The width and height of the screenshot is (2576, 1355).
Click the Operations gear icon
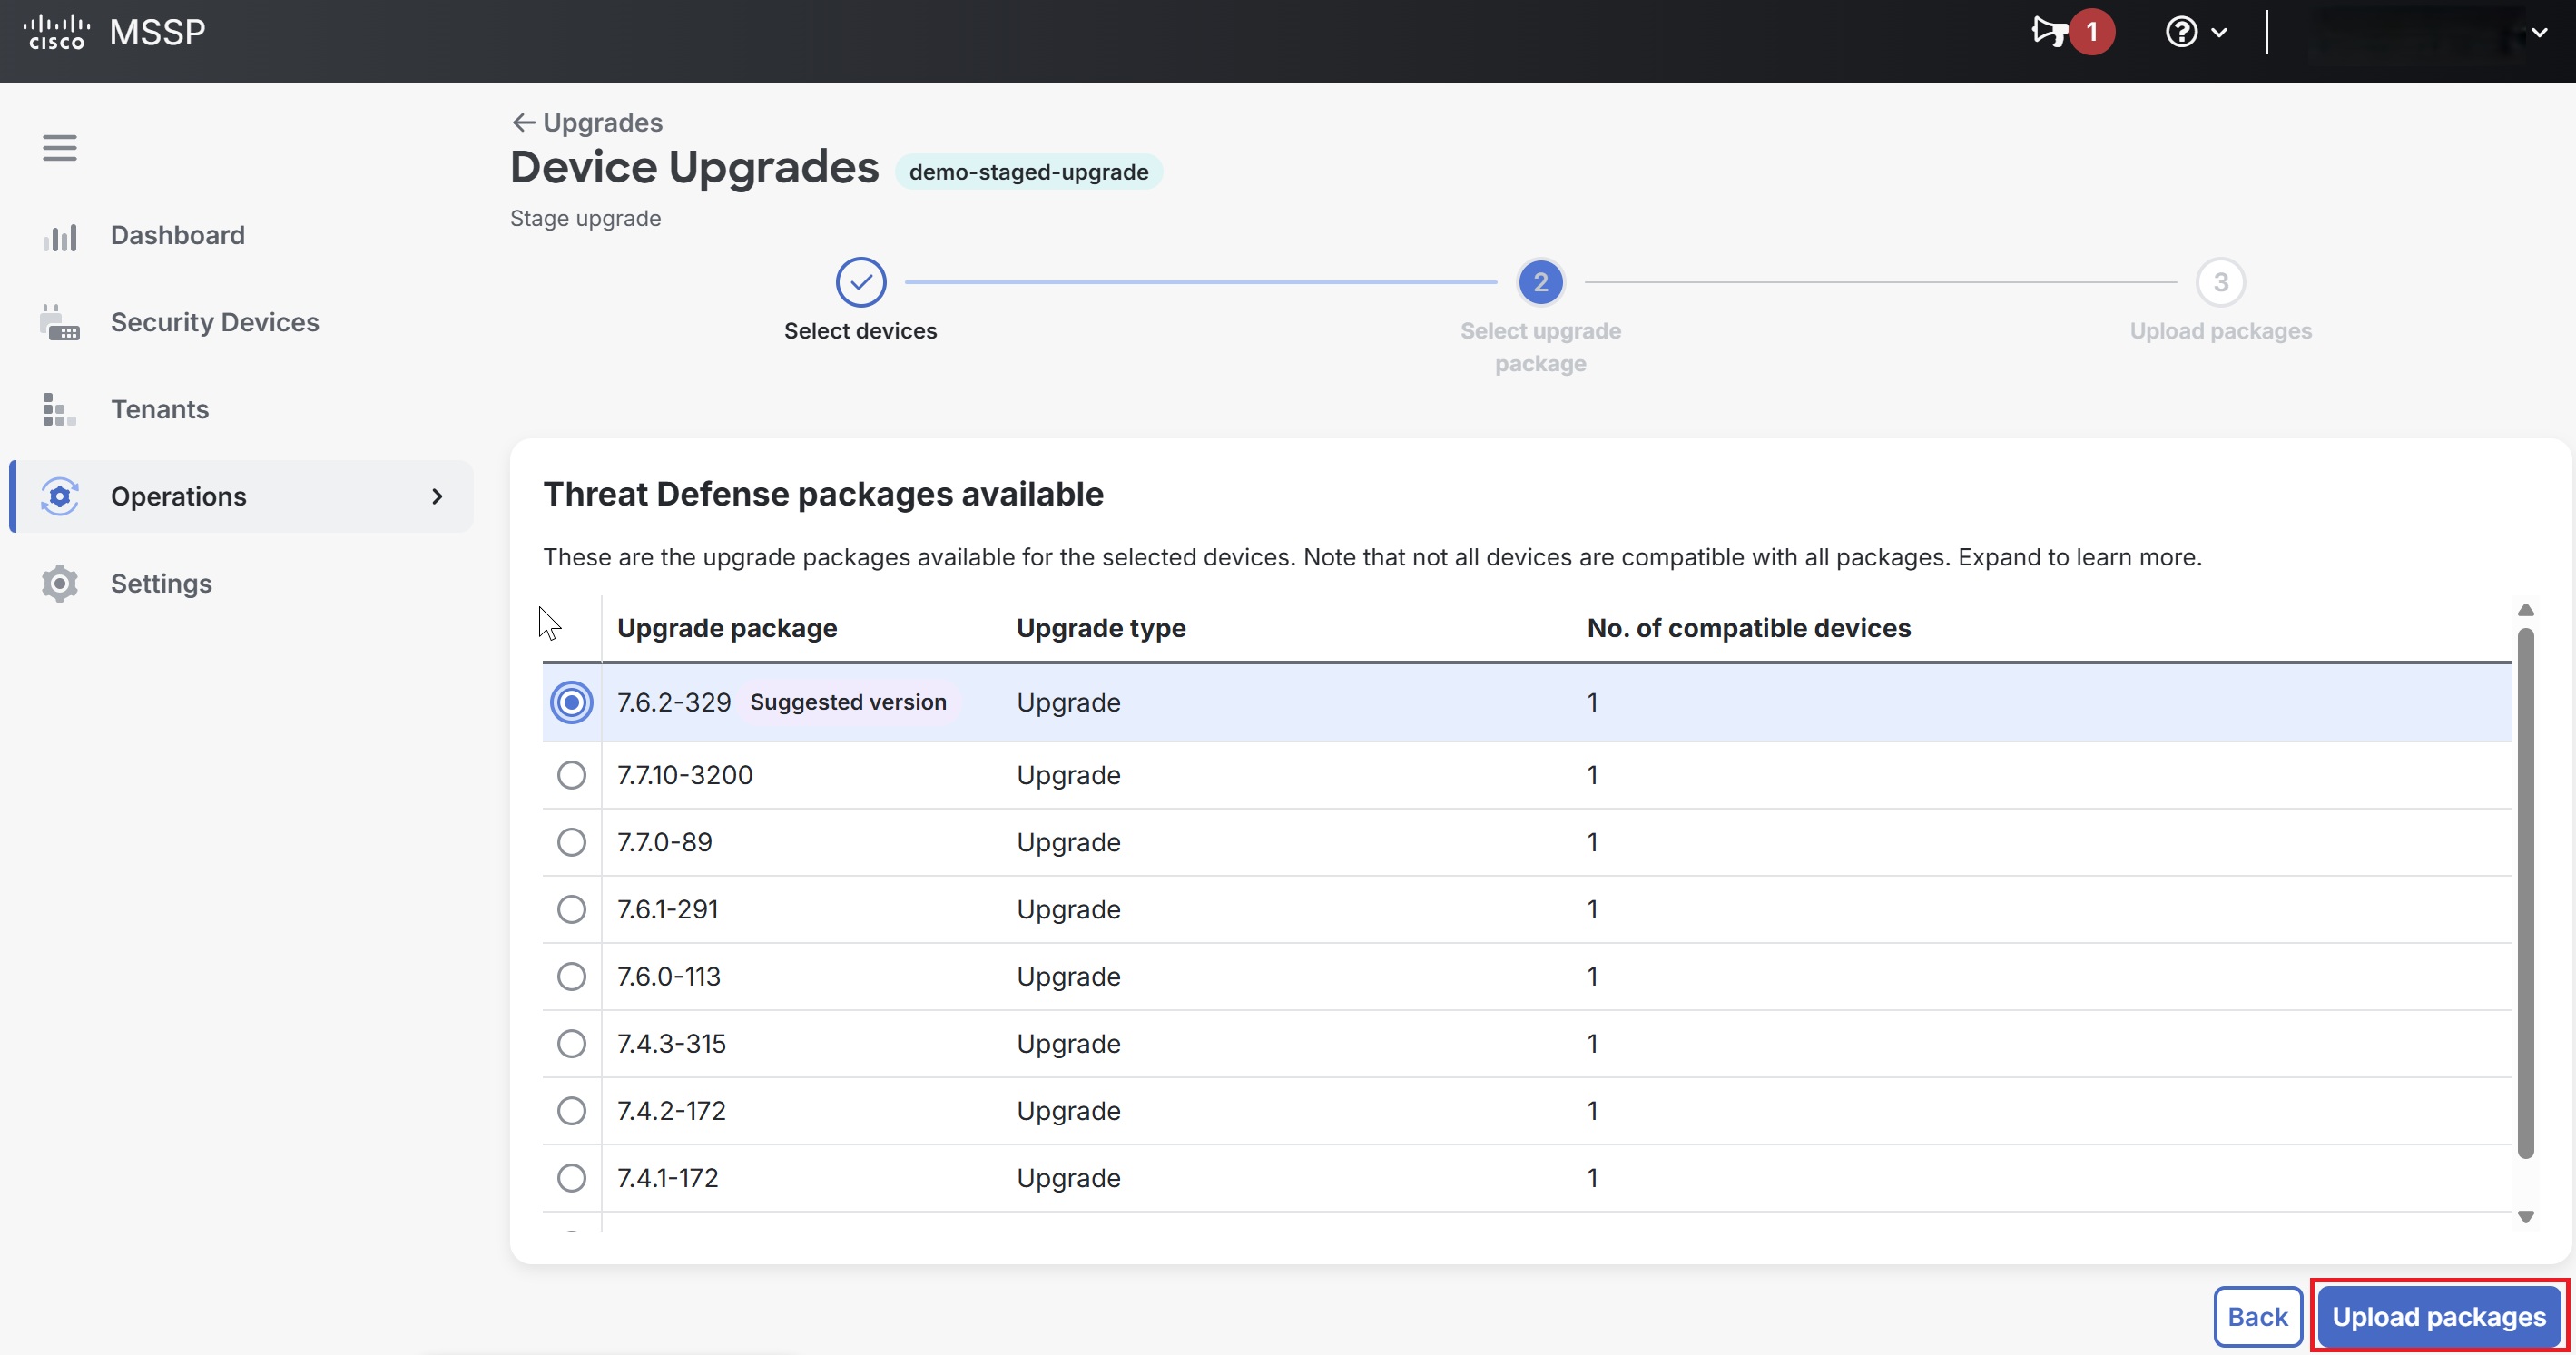tap(60, 496)
